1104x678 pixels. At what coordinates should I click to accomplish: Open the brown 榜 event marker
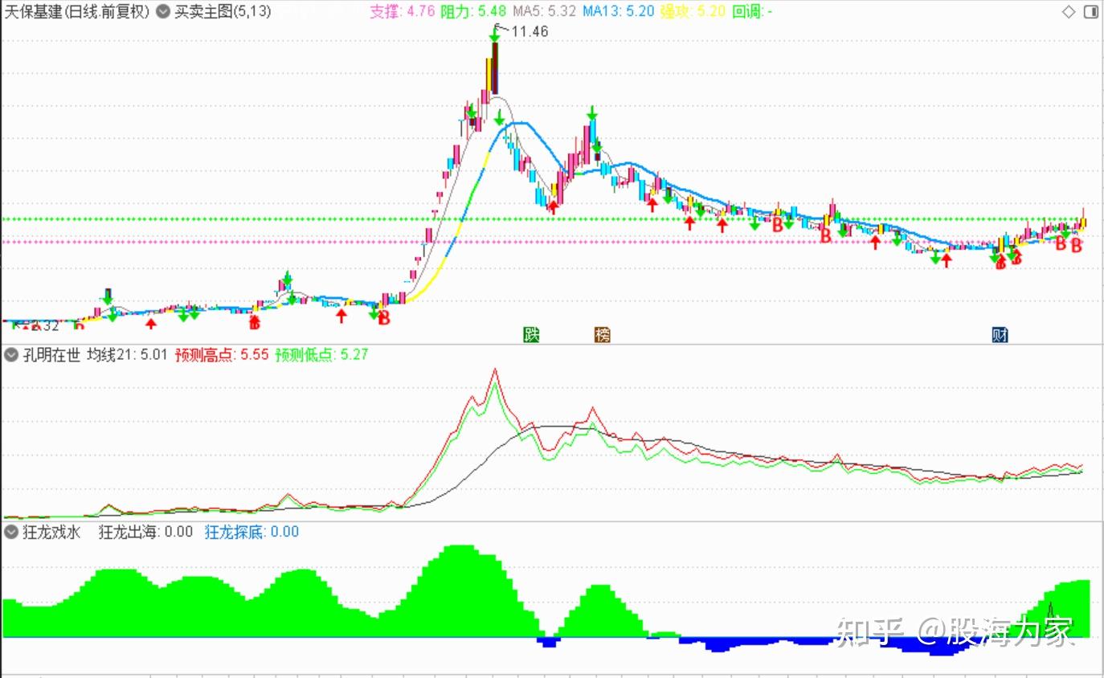602,334
